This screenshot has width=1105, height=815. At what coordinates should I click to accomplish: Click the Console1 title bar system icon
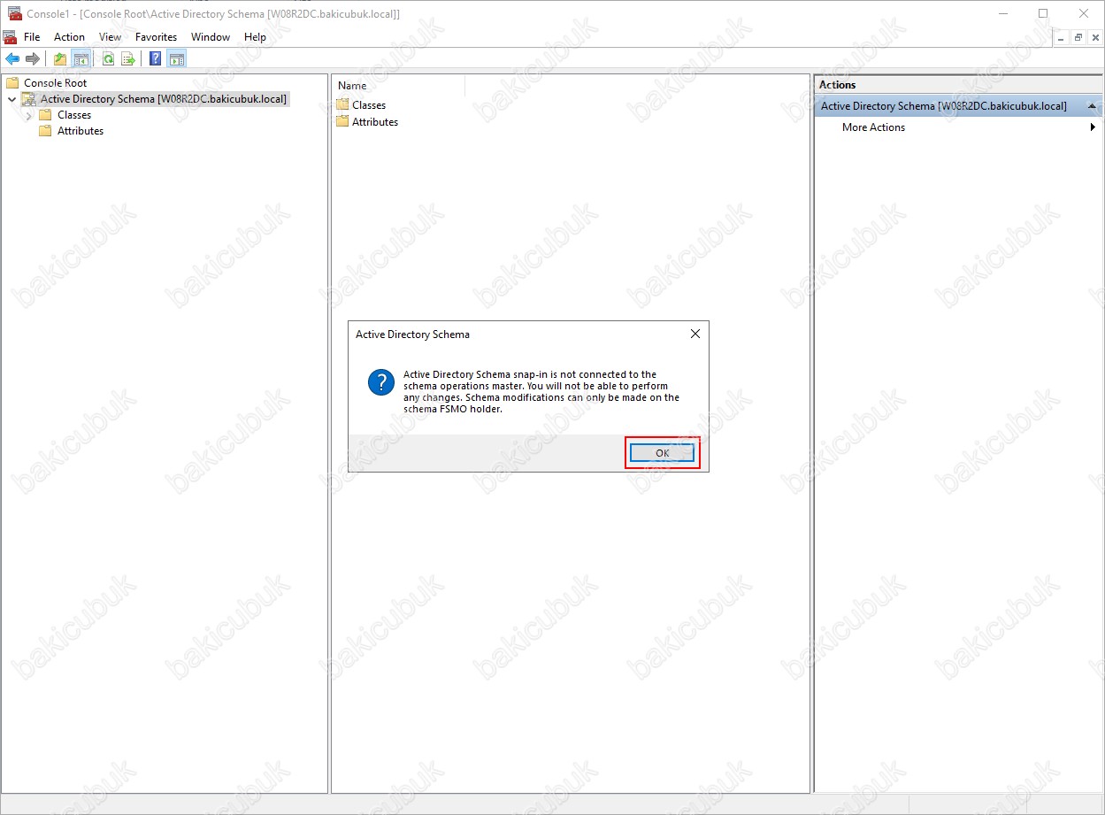coord(15,14)
